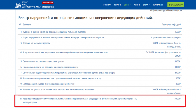Click the 100₽ fine for littering
The width and height of the screenshot is (196, 108).
point(178,84)
